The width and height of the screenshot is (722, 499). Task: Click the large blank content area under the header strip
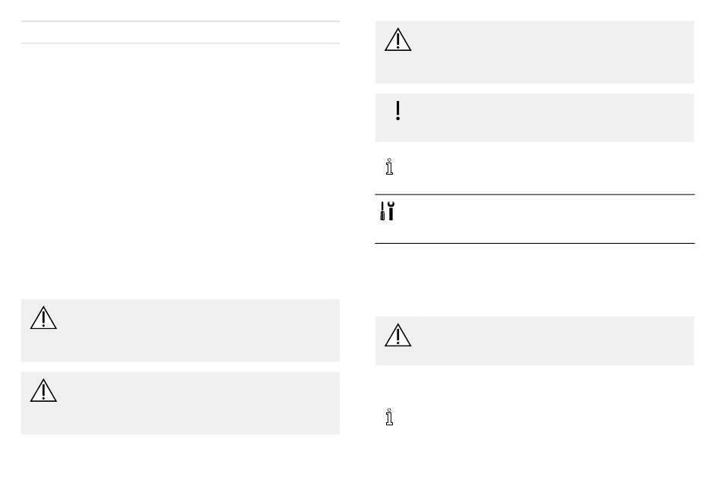point(180,170)
